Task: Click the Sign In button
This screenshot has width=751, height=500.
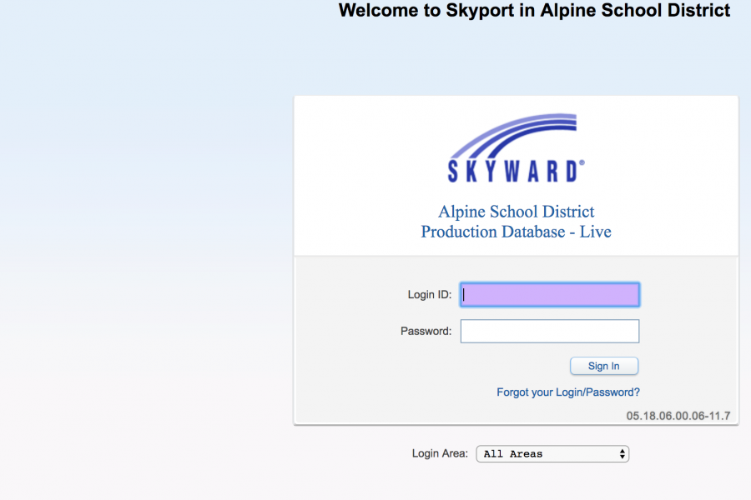Action: coord(604,366)
